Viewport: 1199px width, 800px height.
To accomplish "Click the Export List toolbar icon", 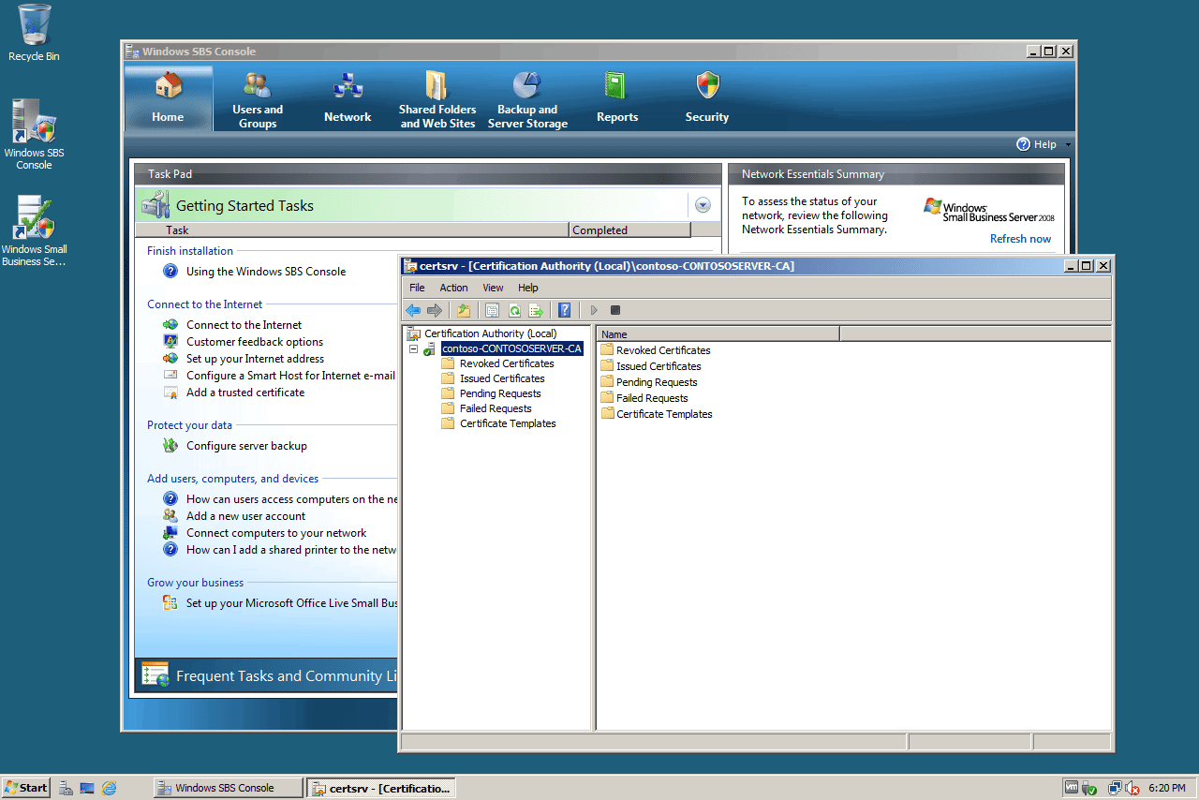I will (536, 310).
